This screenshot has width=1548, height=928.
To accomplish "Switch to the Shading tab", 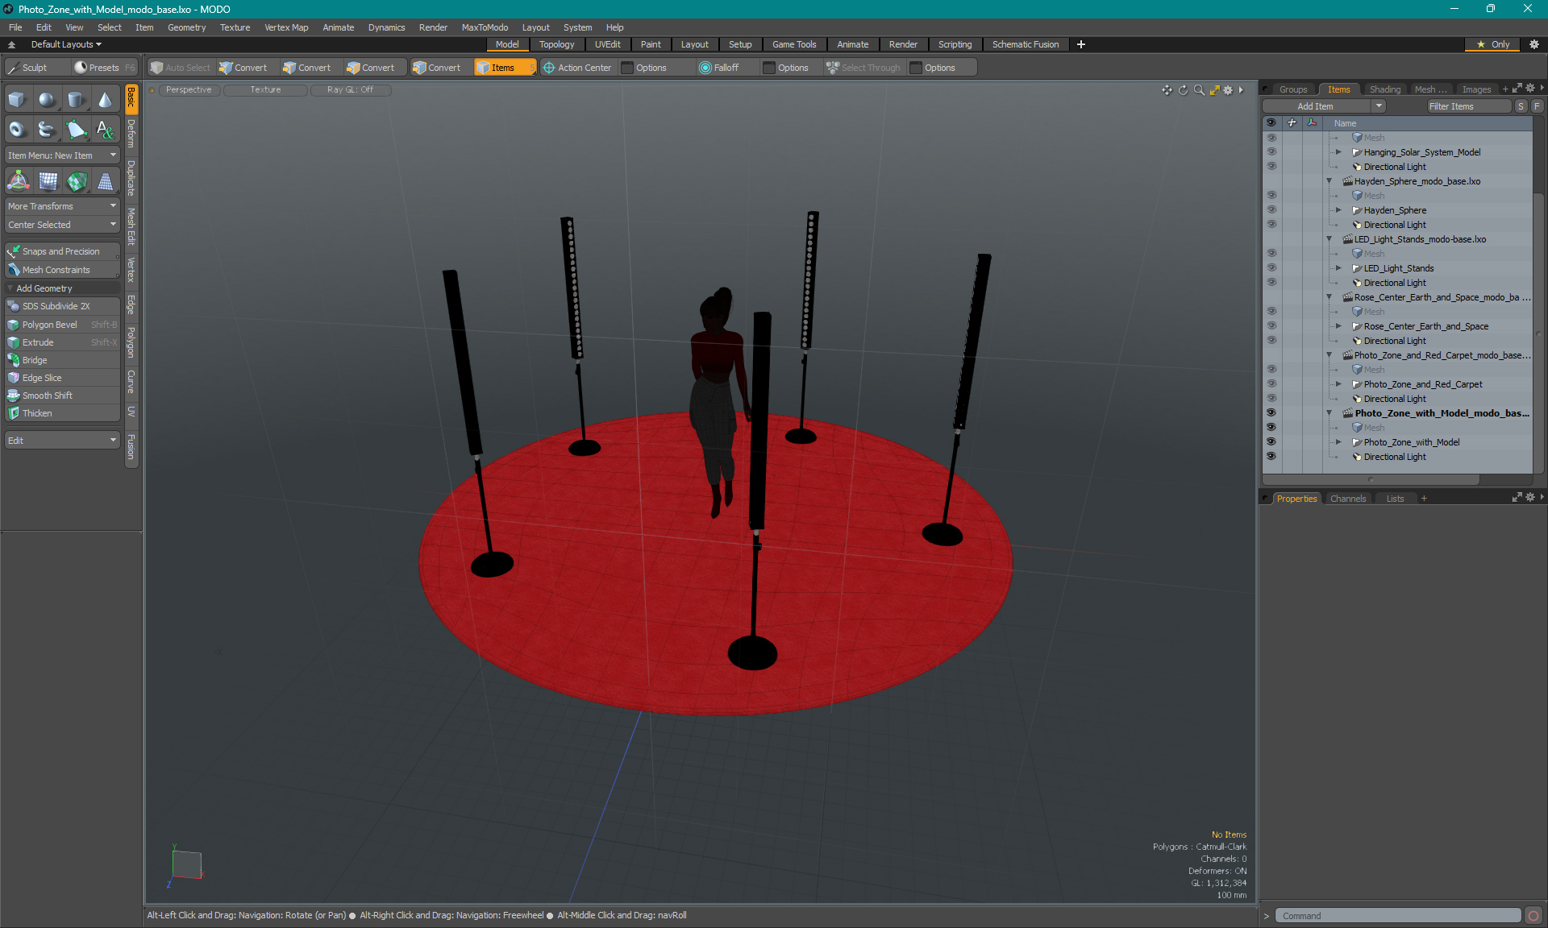I will tap(1384, 89).
